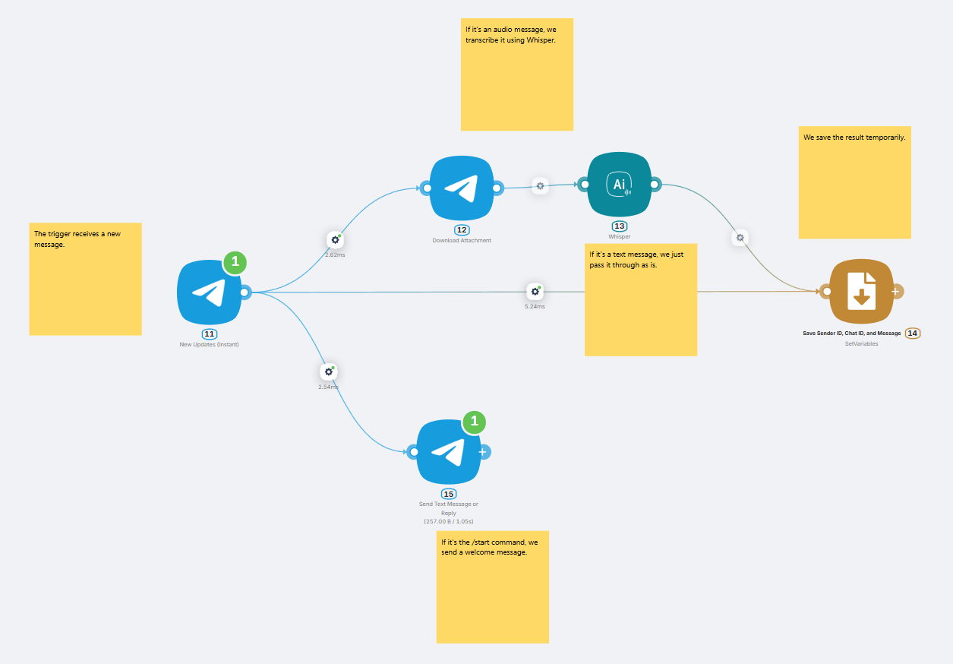Add a module after Save Sender ID with the plus
The height and width of the screenshot is (664, 953).
point(895,291)
